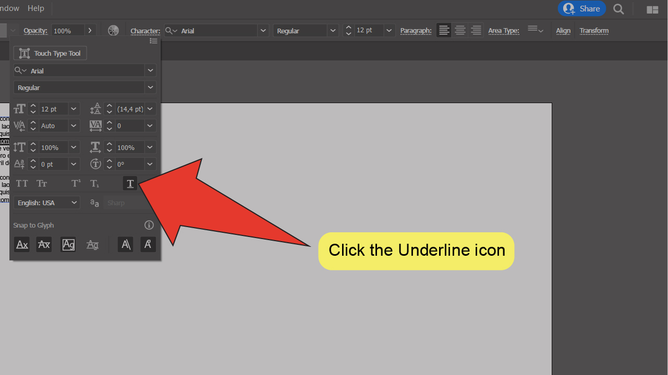Expand the English: USA language dropdown
Screen dimensions: 668x375
pyautogui.click(x=74, y=203)
